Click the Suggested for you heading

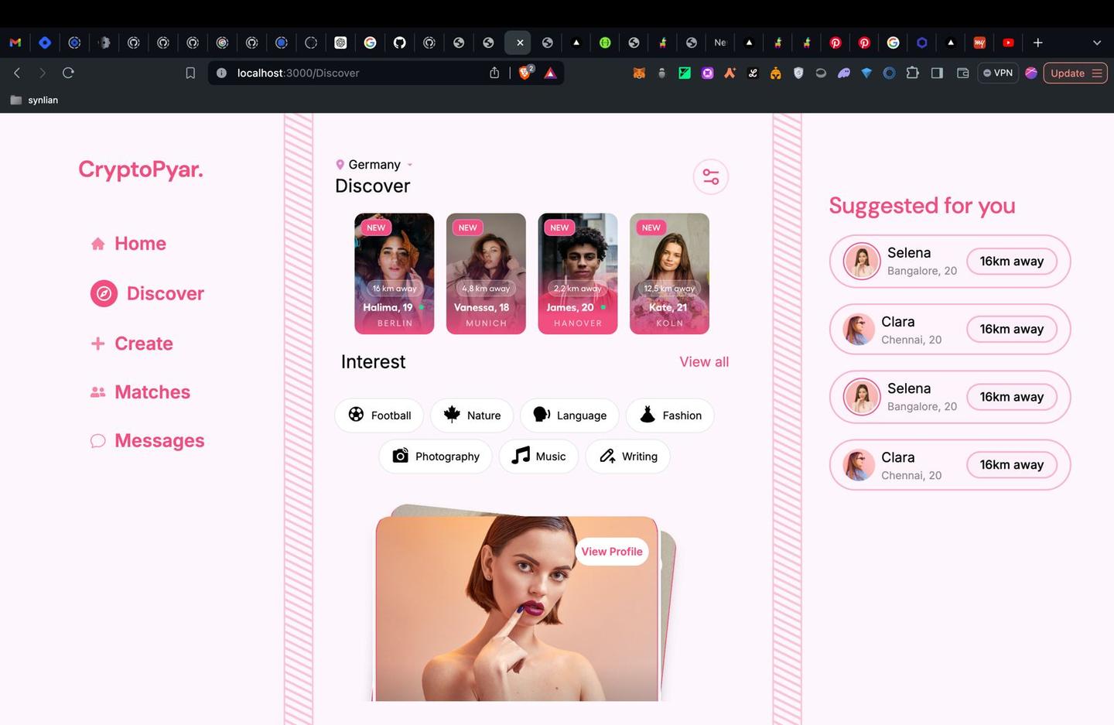922,206
